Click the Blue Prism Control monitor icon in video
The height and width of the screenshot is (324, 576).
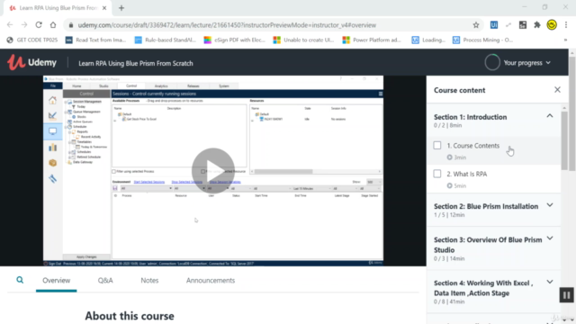pyautogui.click(x=52, y=131)
